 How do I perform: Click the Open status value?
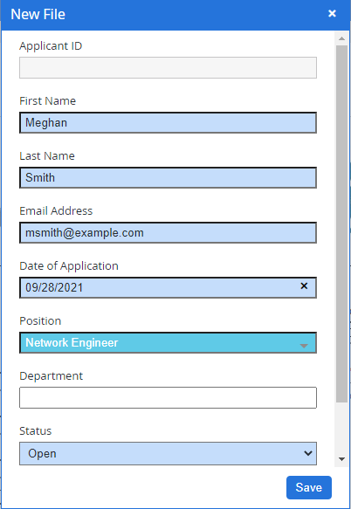pos(42,453)
